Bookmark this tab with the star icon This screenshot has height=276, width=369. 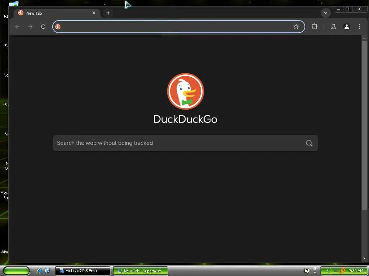pyautogui.click(x=296, y=27)
